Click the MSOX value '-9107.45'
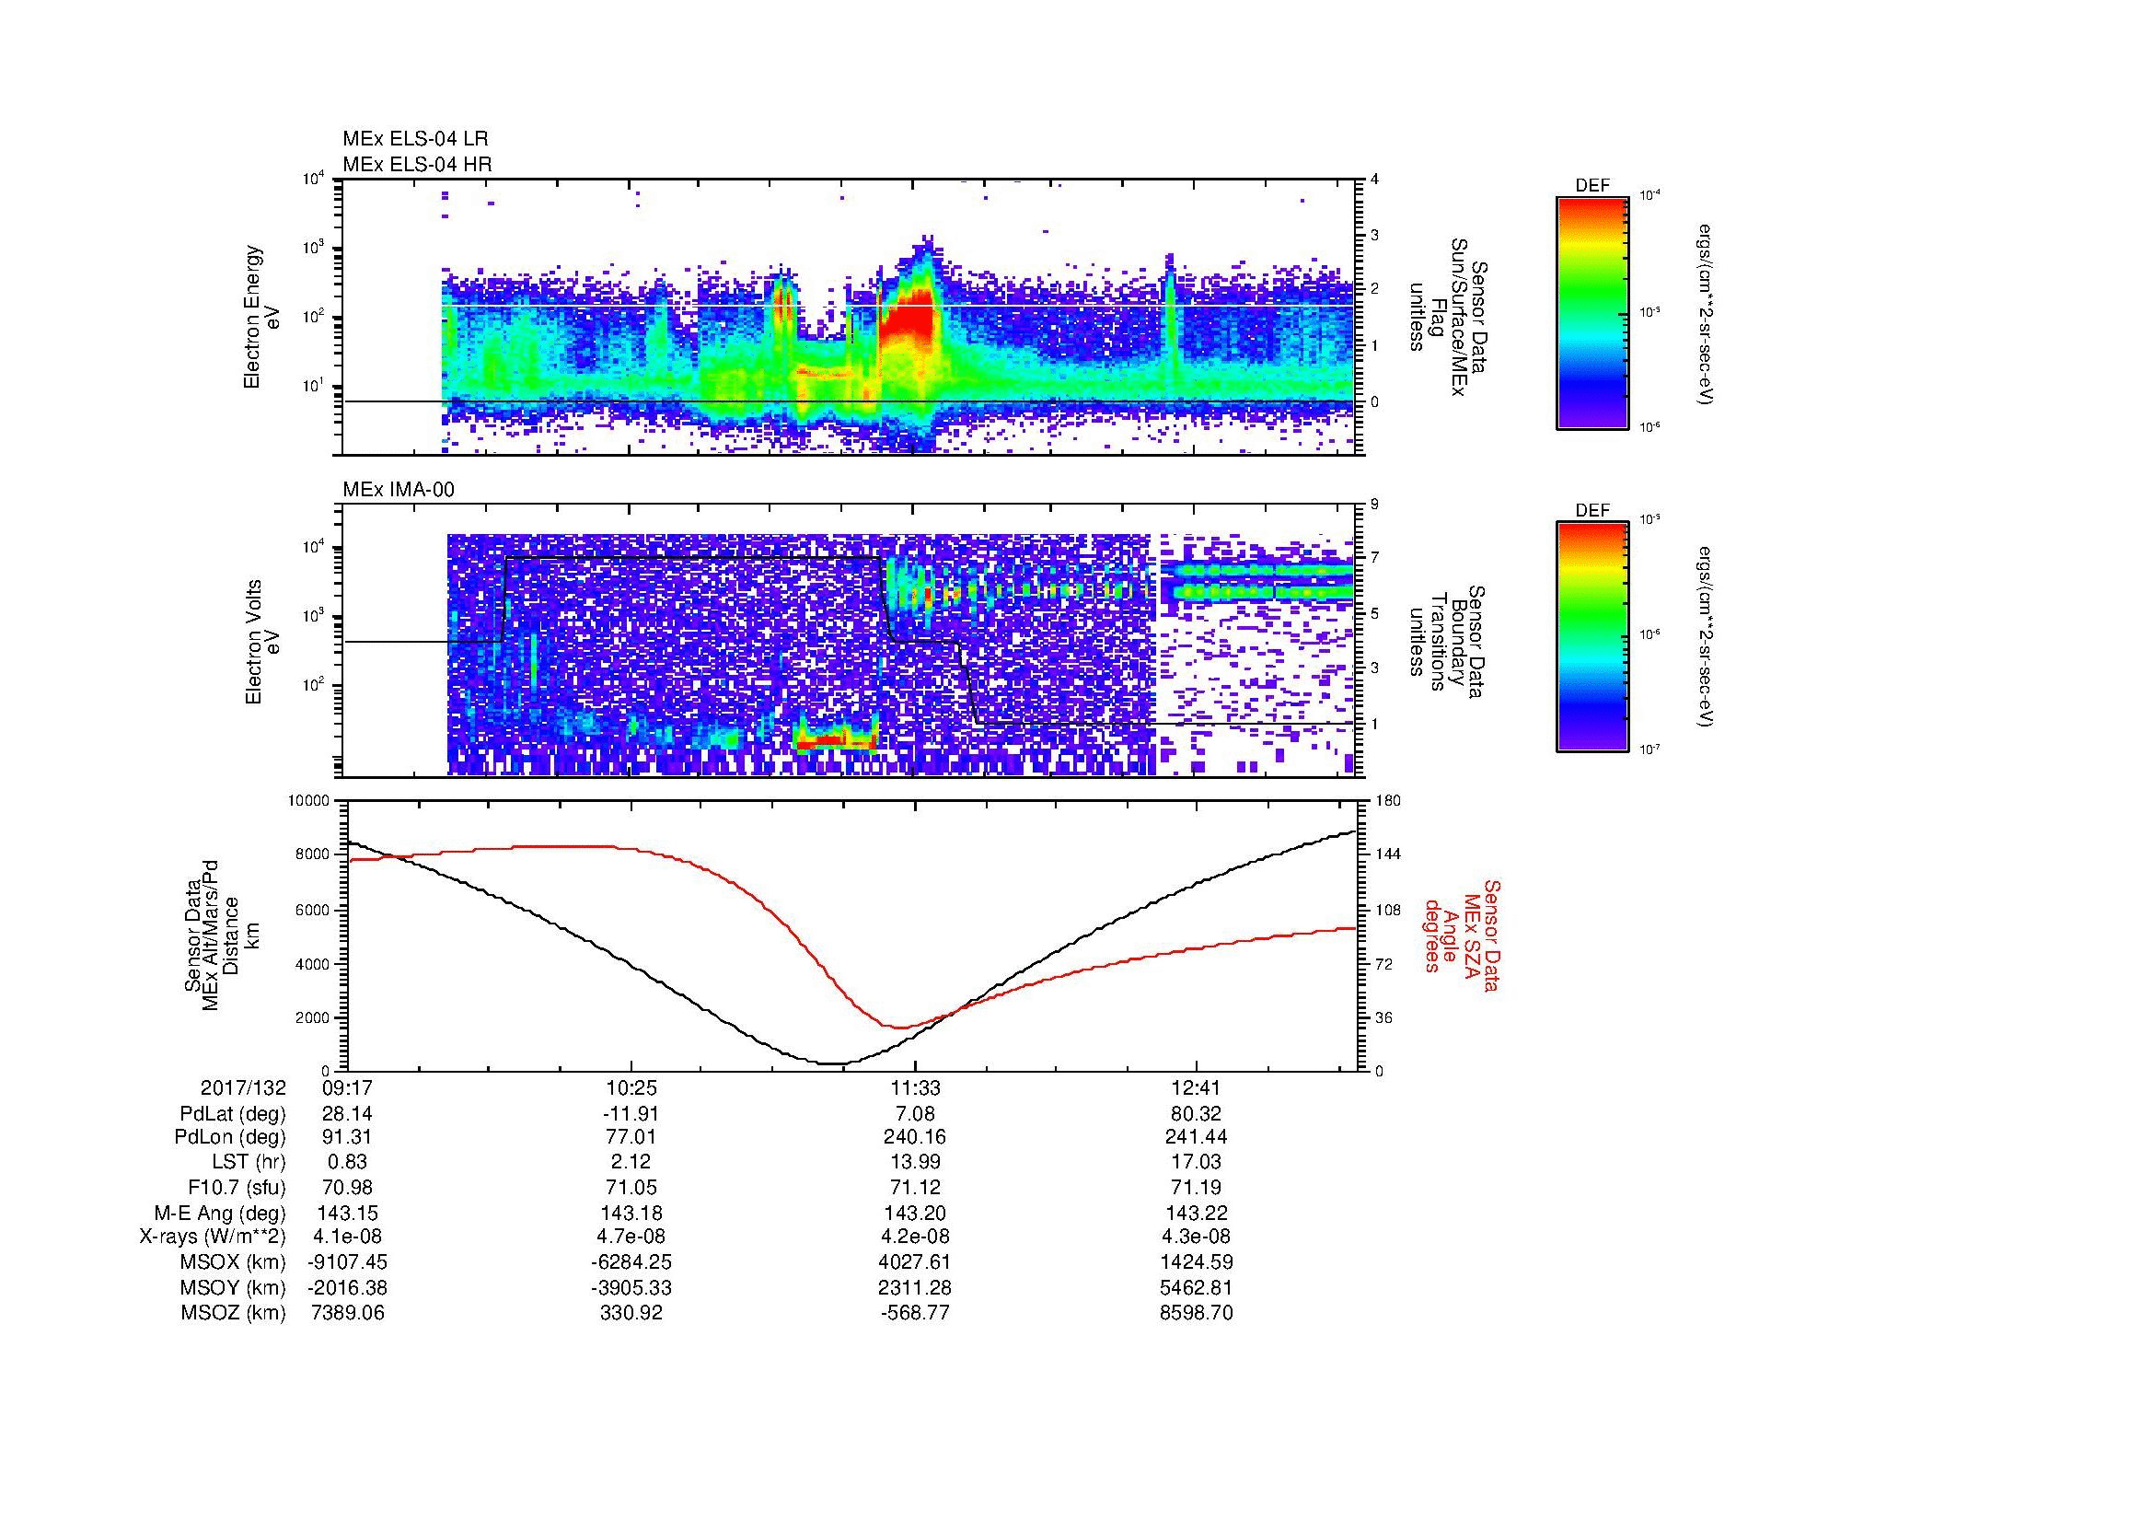Image resolution: width=2153 pixels, height=1522 pixels. pos(347,1262)
